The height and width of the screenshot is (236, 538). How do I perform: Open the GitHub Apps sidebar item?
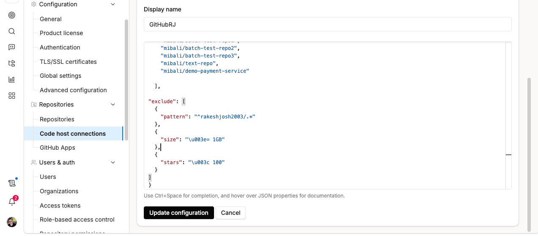pos(58,148)
